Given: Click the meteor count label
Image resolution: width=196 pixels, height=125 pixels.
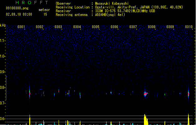Looking at the screenshot, I should click(x=44, y=10).
